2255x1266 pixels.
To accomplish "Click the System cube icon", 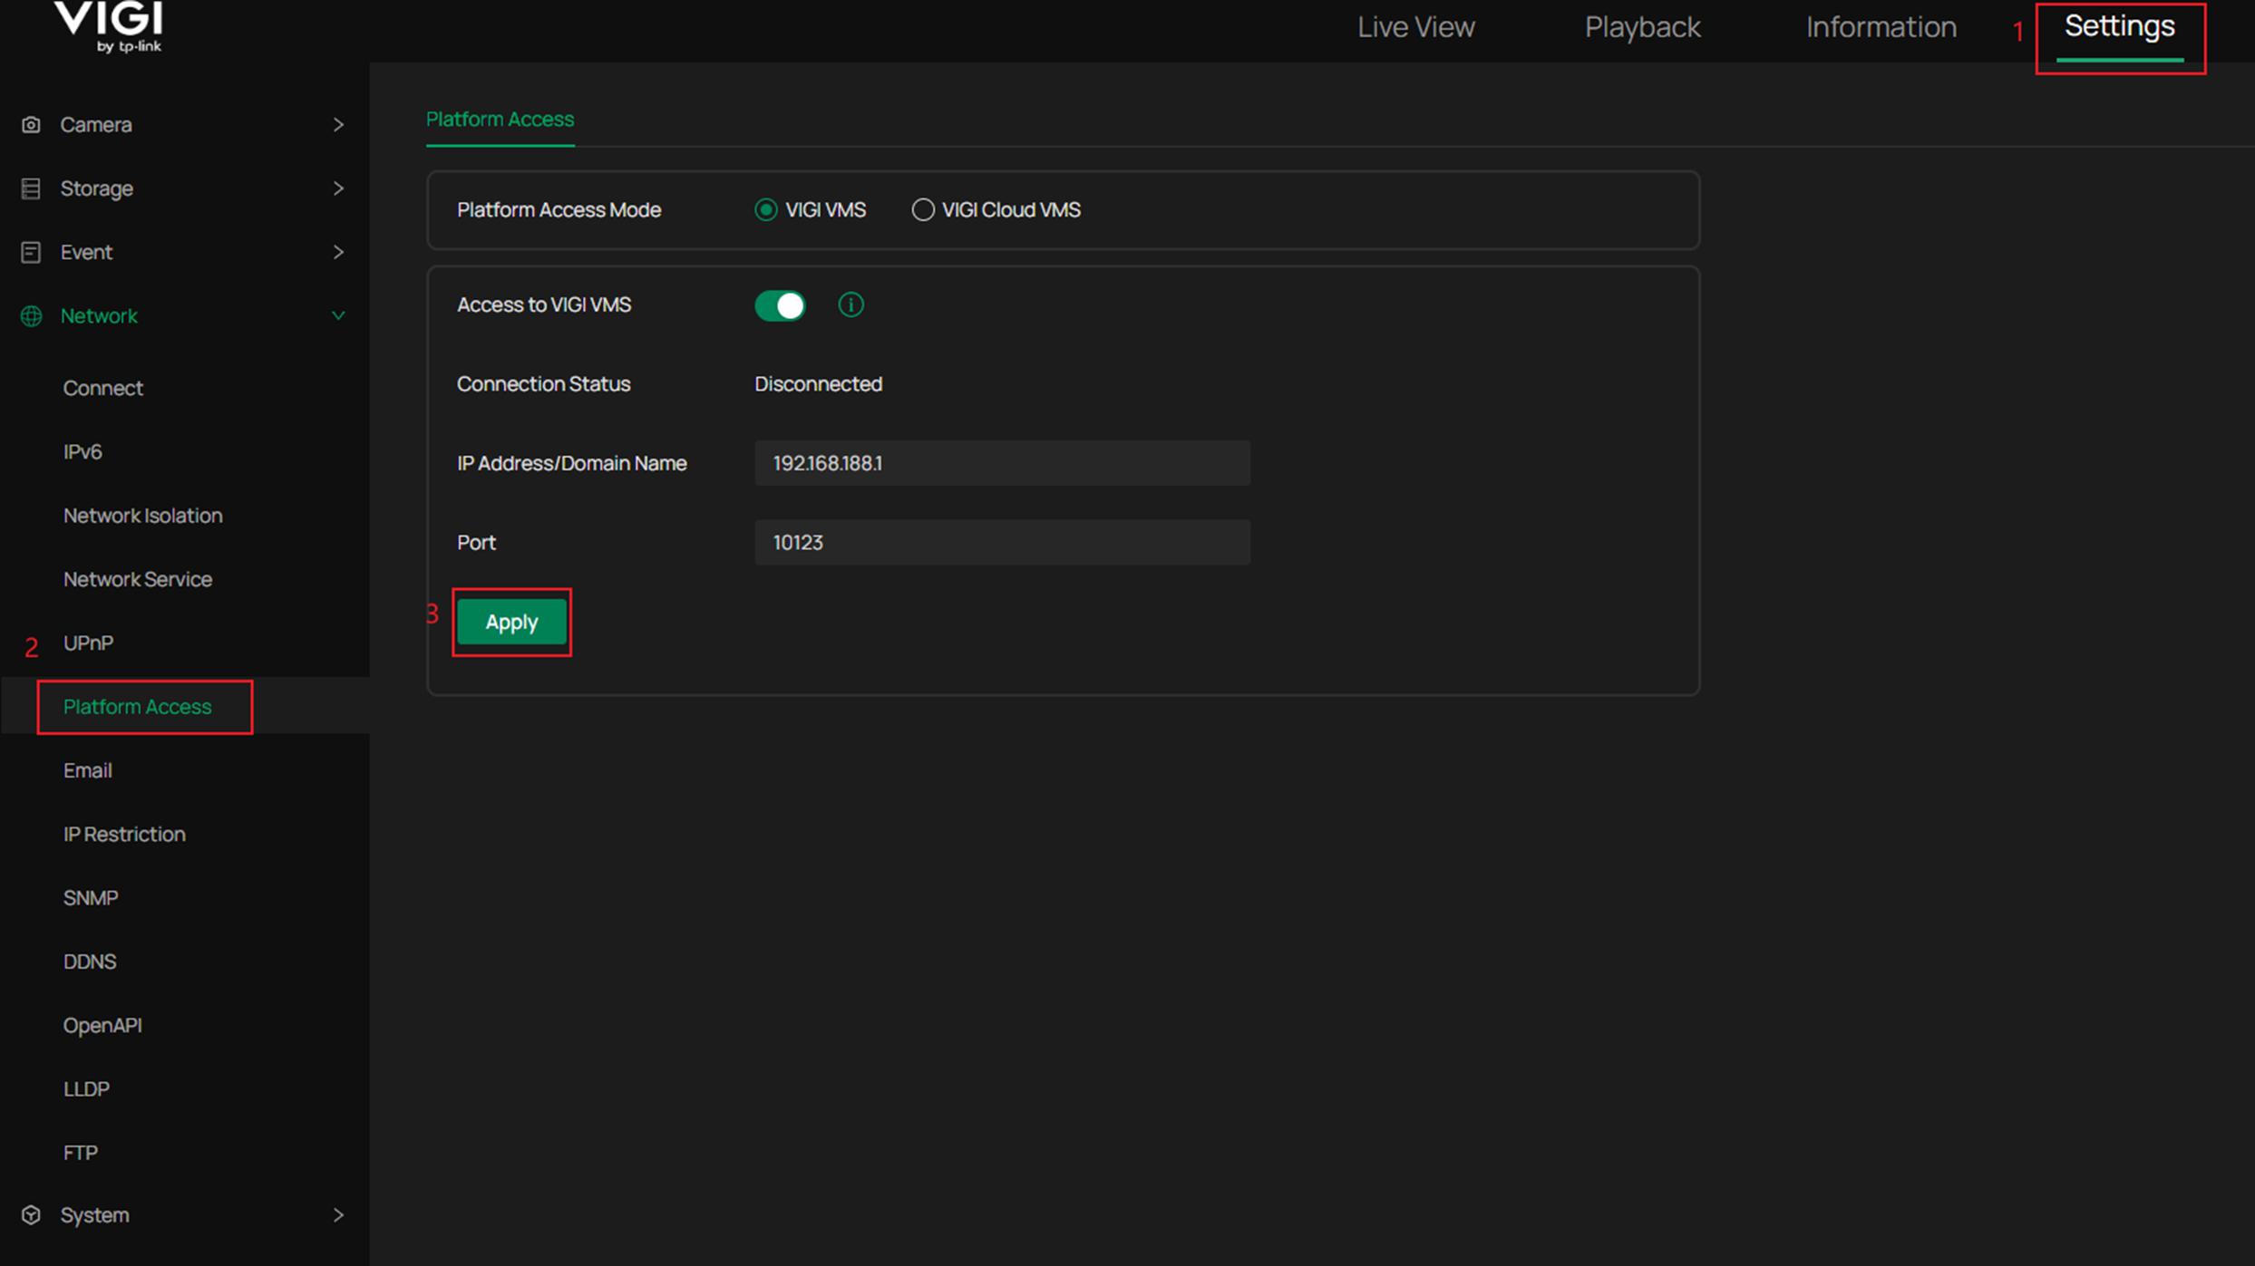I will click(x=31, y=1215).
